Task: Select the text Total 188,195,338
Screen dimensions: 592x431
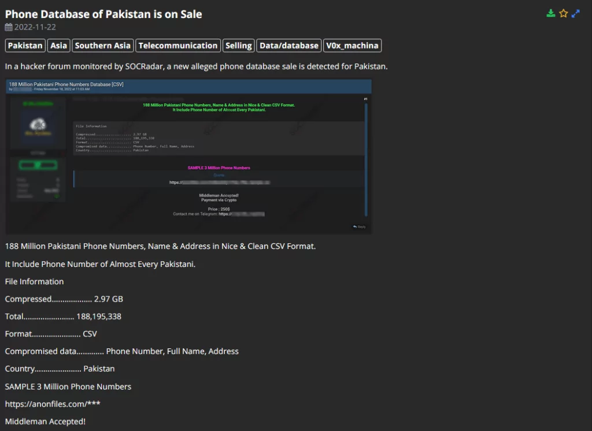Action: (x=63, y=316)
